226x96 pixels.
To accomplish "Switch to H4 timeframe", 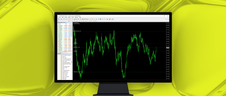I will [x=90, y=21].
